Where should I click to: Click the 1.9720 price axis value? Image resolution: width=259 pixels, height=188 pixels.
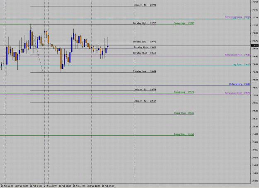(254, 17)
